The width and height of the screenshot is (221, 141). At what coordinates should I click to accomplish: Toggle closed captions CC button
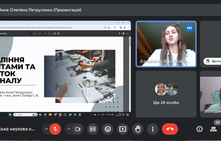[x=93, y=129]
